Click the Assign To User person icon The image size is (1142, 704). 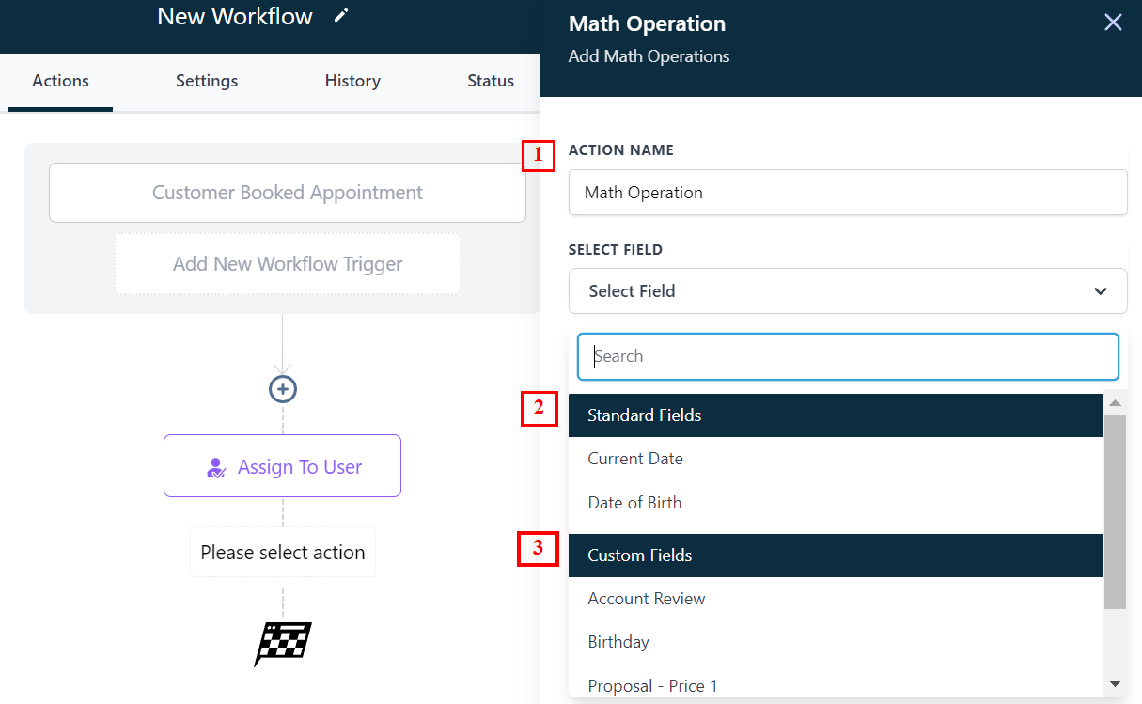click(x=216, y=467)
